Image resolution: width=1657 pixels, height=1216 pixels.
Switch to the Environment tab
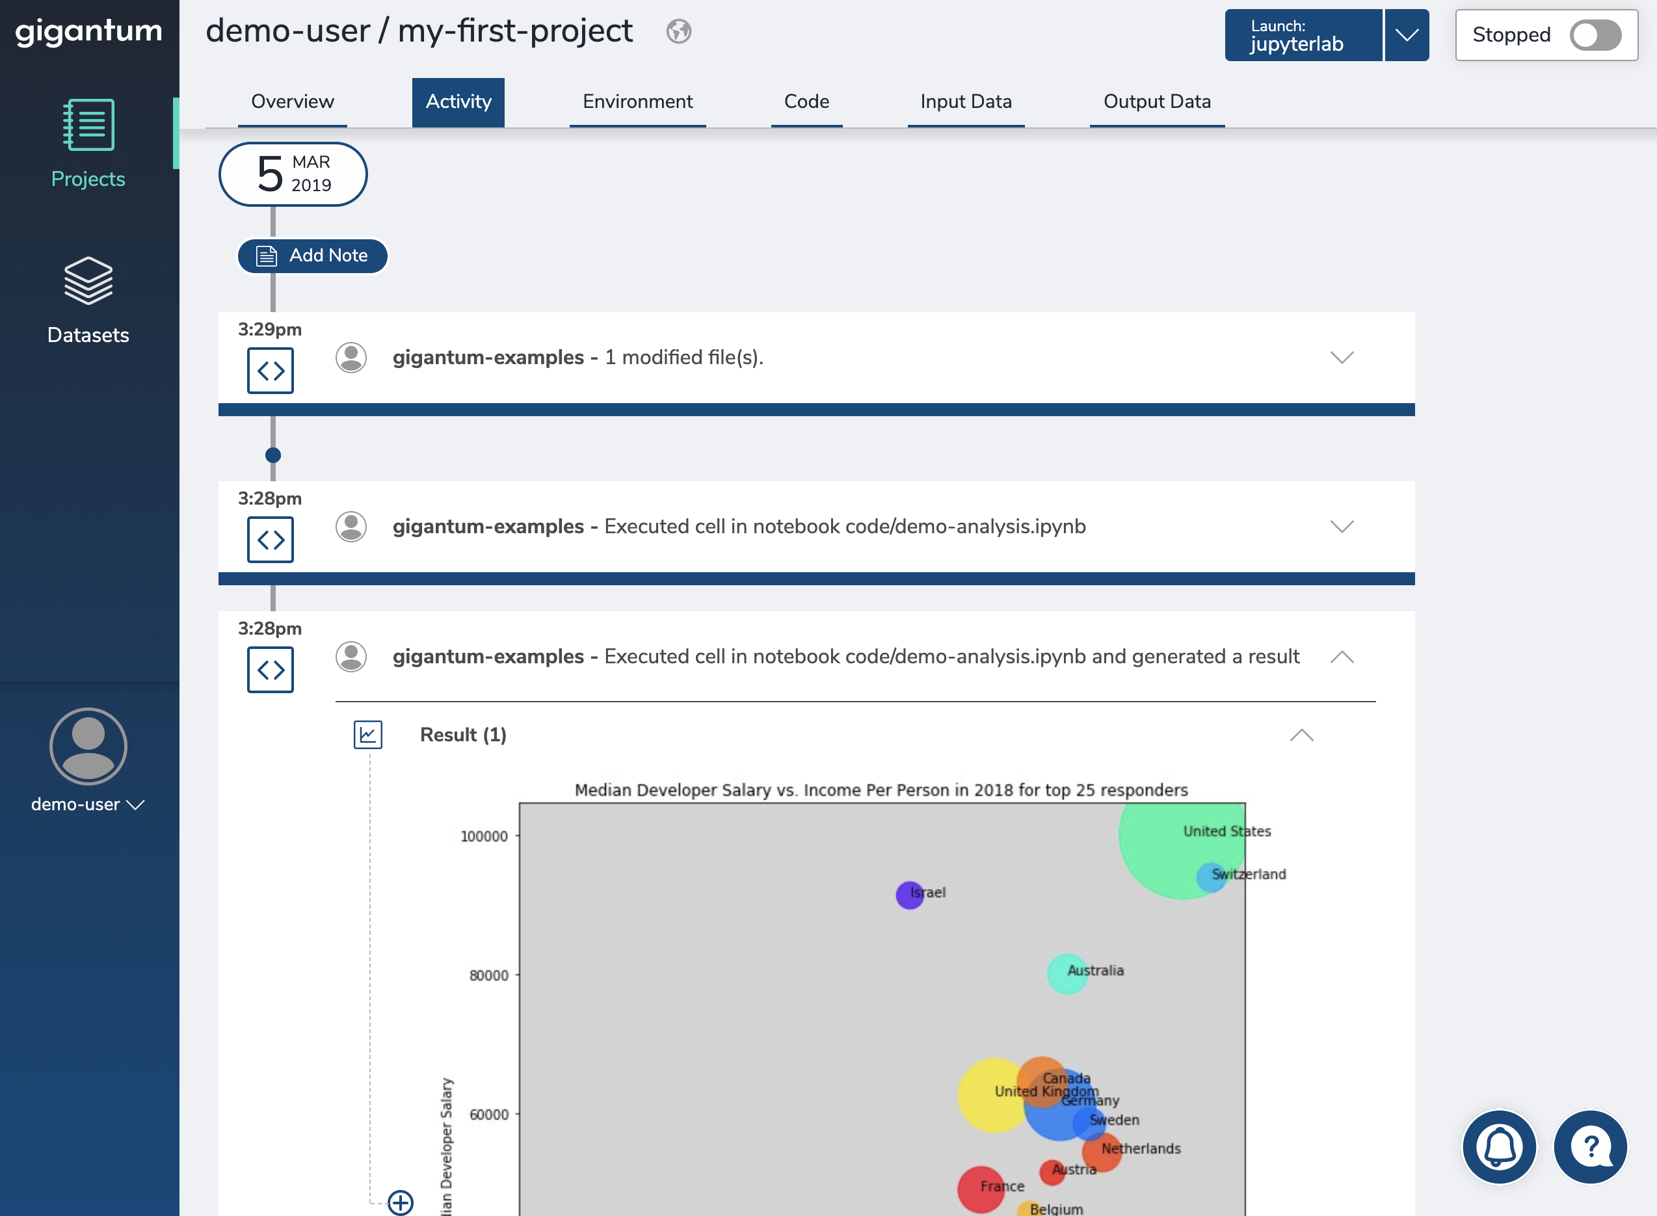pyautogui.click(x=637, y=101)
